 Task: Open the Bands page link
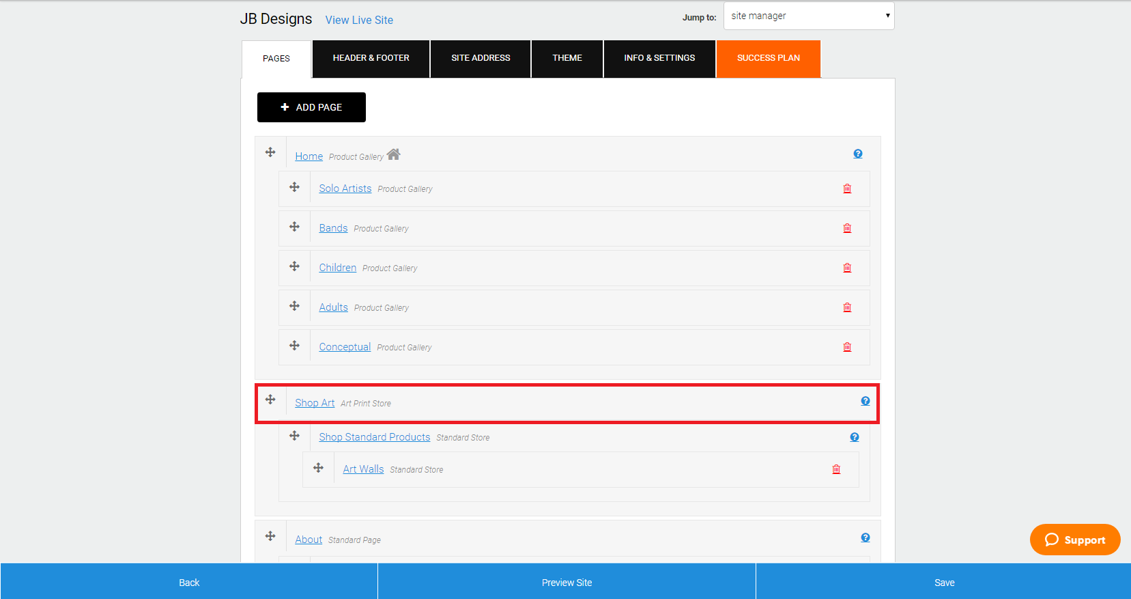pos(333,228)
